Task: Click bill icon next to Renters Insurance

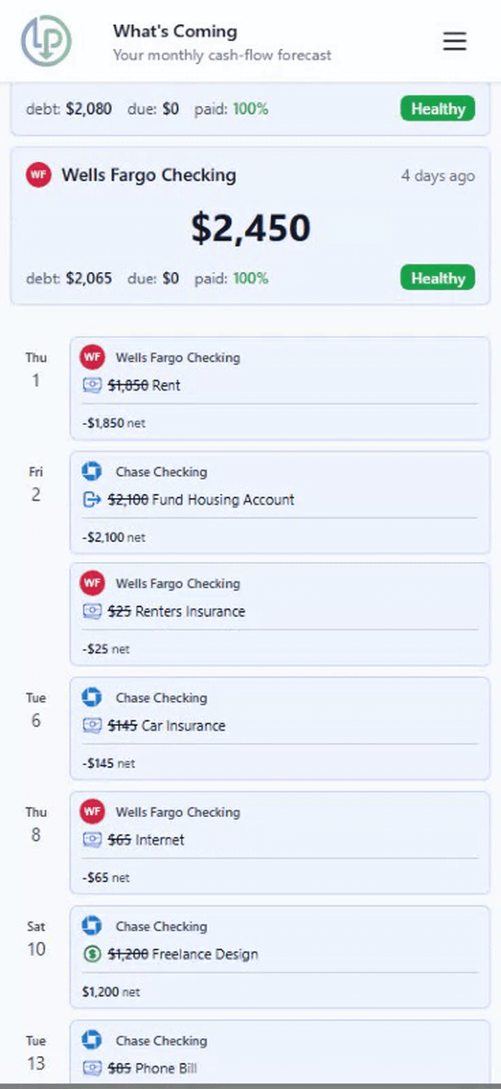Action: (92, 611)
